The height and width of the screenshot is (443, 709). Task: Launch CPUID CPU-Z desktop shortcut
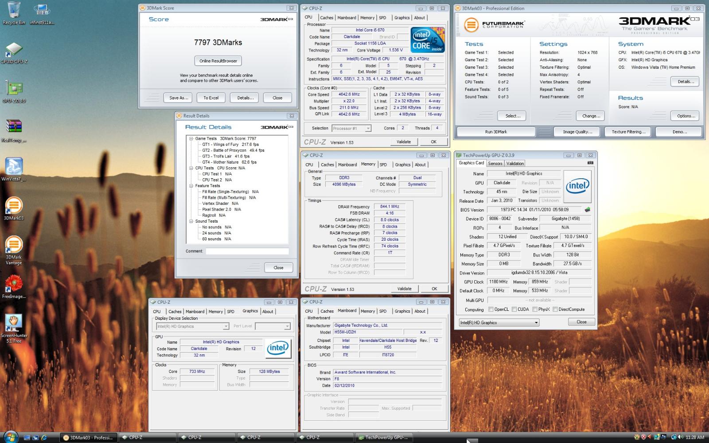click(14, 53)
